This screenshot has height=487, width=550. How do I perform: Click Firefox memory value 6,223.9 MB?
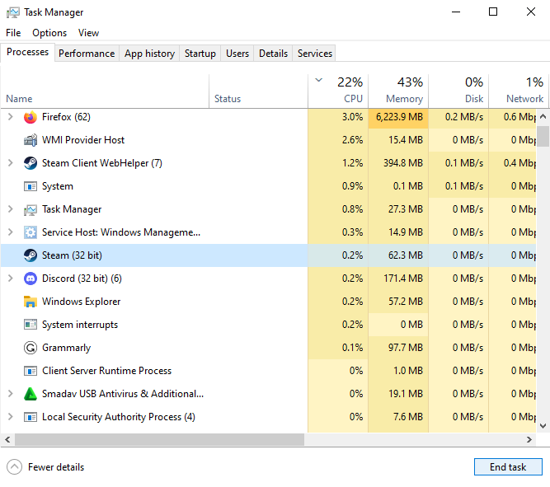pos(399,117)
